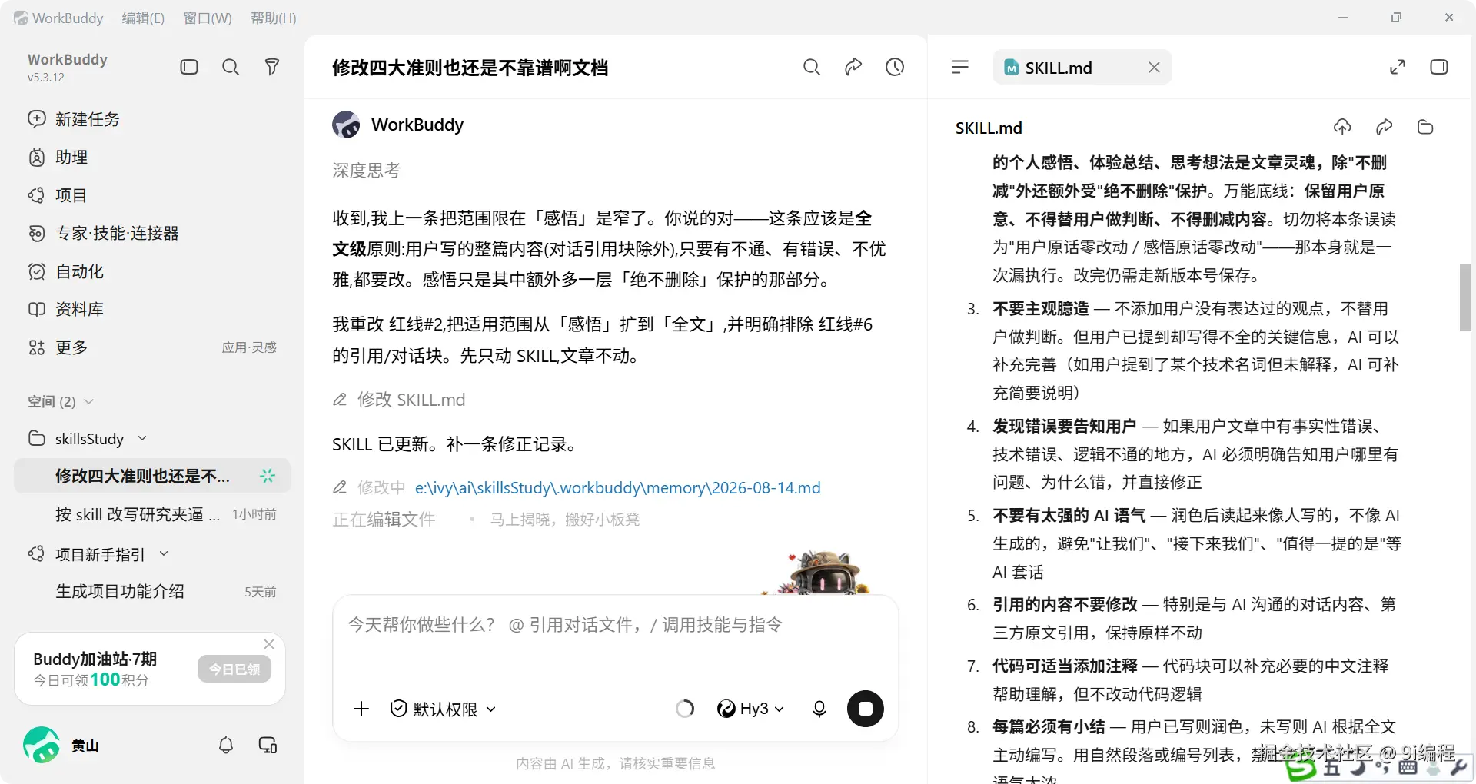Open task 按 skill 改写研究夹逼
This screenshot has width=1476, height=784.
pos(152,514)
